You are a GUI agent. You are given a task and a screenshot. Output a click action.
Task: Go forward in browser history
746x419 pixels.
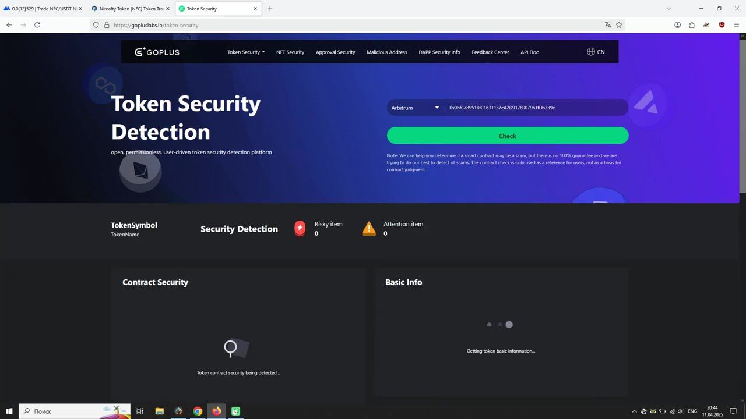(23, 25)
